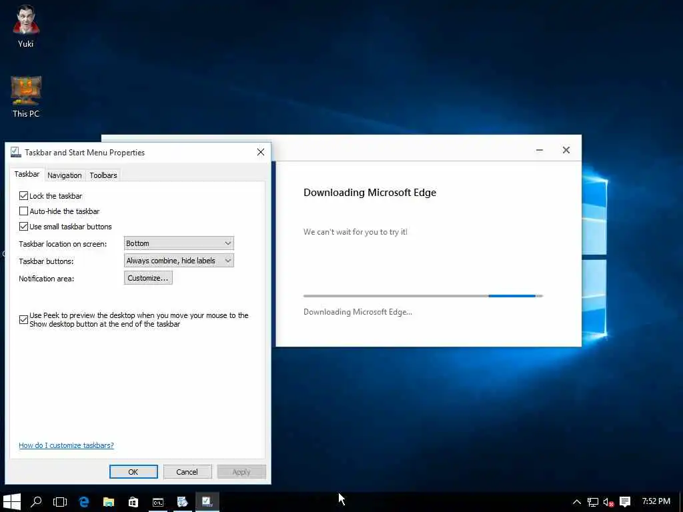Open File Explorer from the taskbar

(x=109, y=502)
